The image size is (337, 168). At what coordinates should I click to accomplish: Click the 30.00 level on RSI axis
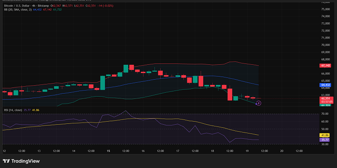point(325,144)
